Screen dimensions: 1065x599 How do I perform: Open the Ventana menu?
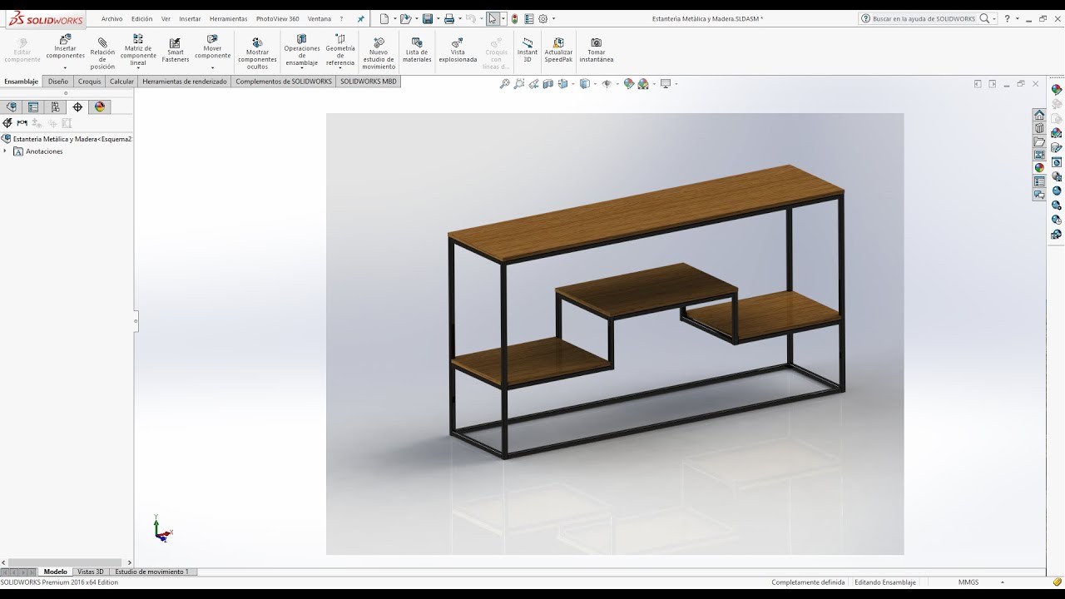pyautogui.click(x=319, y=18)
